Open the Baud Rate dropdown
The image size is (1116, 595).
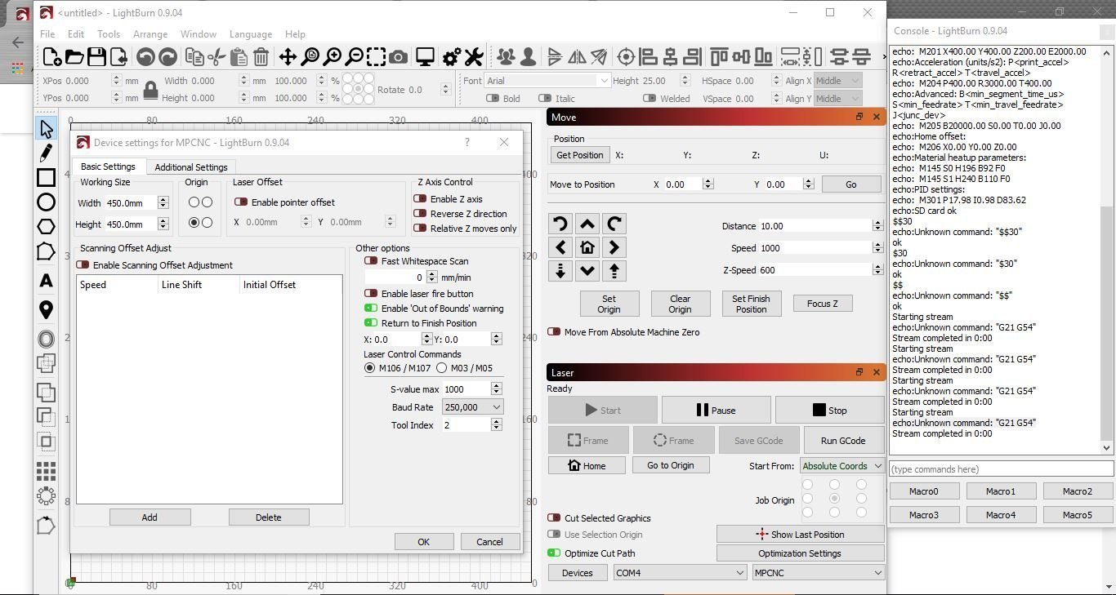[x=472, y=406]
